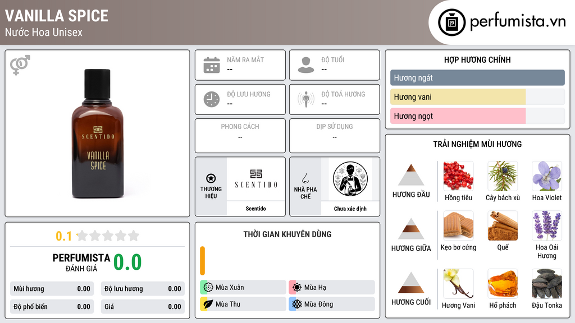Click the Mùa Hạ sun icon

click(x=297, y=288)
